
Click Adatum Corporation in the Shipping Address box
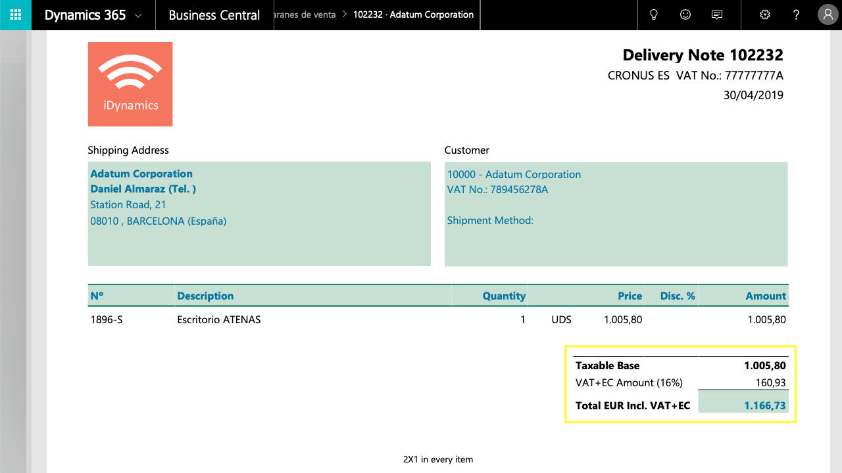coord(141,173)
